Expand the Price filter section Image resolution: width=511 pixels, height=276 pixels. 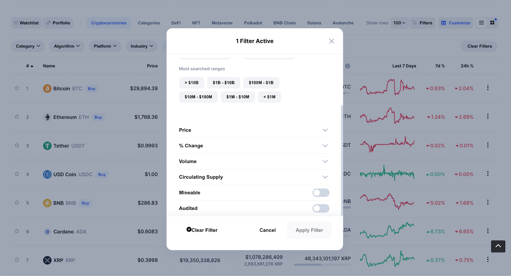pyautogui.click(x=254, y=130)
